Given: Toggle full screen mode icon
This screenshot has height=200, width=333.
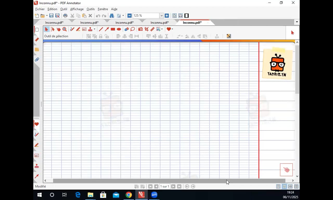Looking at the screenshot, I should (187, 16).
